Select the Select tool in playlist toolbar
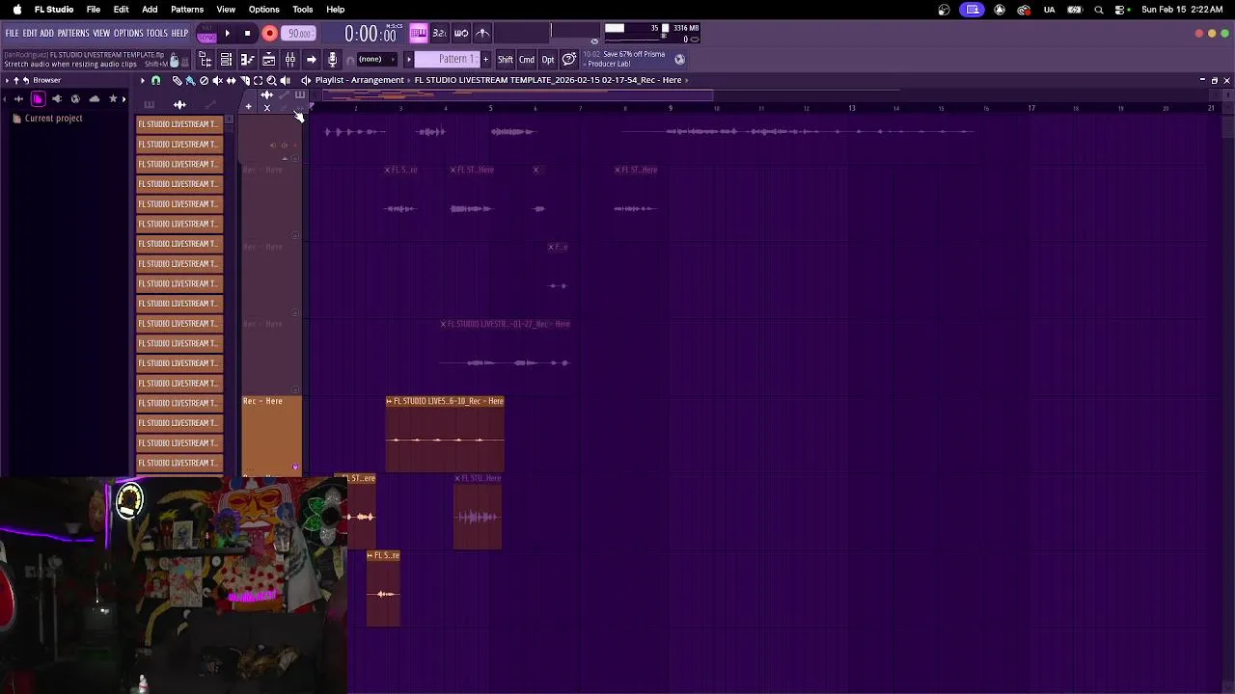The width and height of the screenshot is (1235, 694). pyautogui.click(x=258, y=80)
